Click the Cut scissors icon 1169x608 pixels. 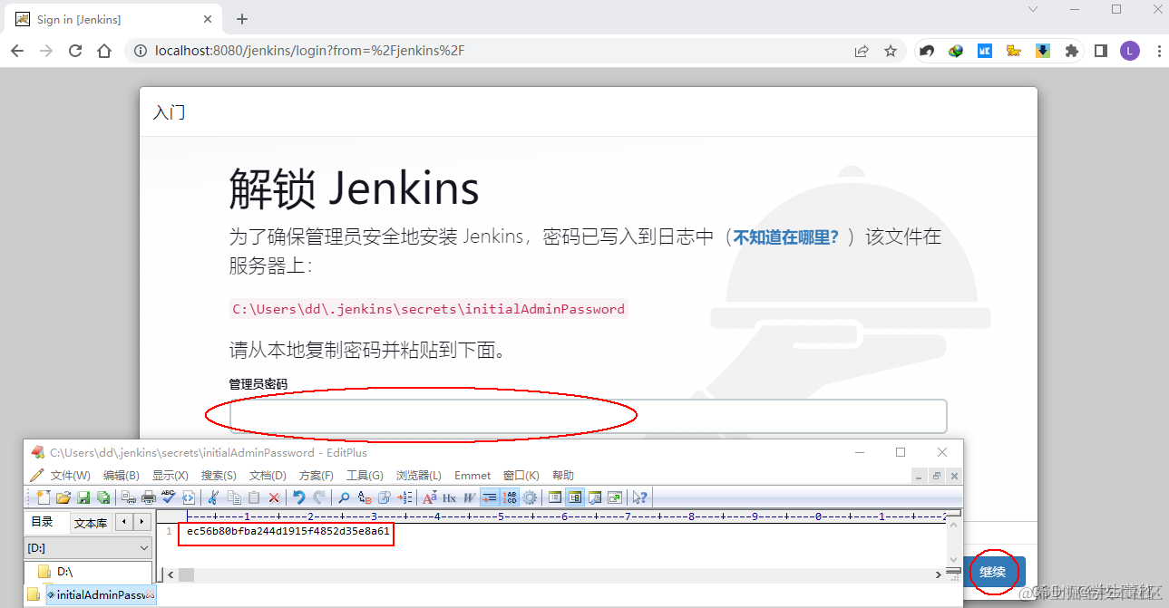[x=211, y=497]
